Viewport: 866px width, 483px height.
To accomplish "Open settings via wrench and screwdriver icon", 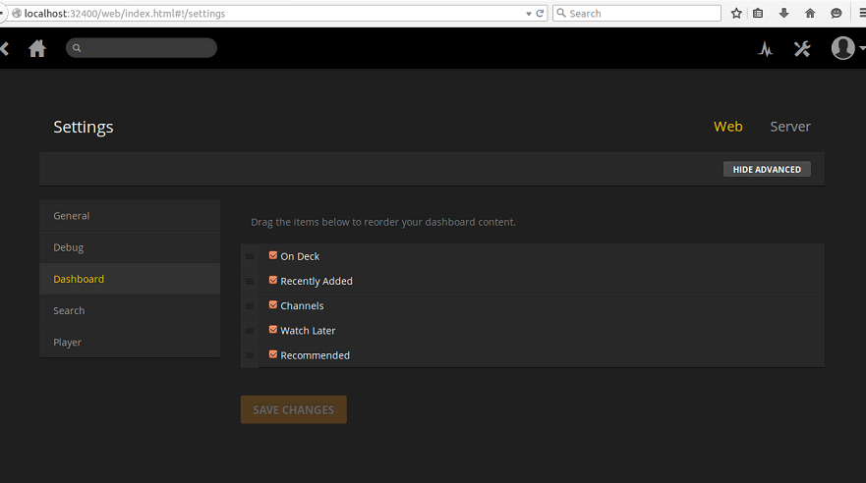I will (x=802, y=49).
